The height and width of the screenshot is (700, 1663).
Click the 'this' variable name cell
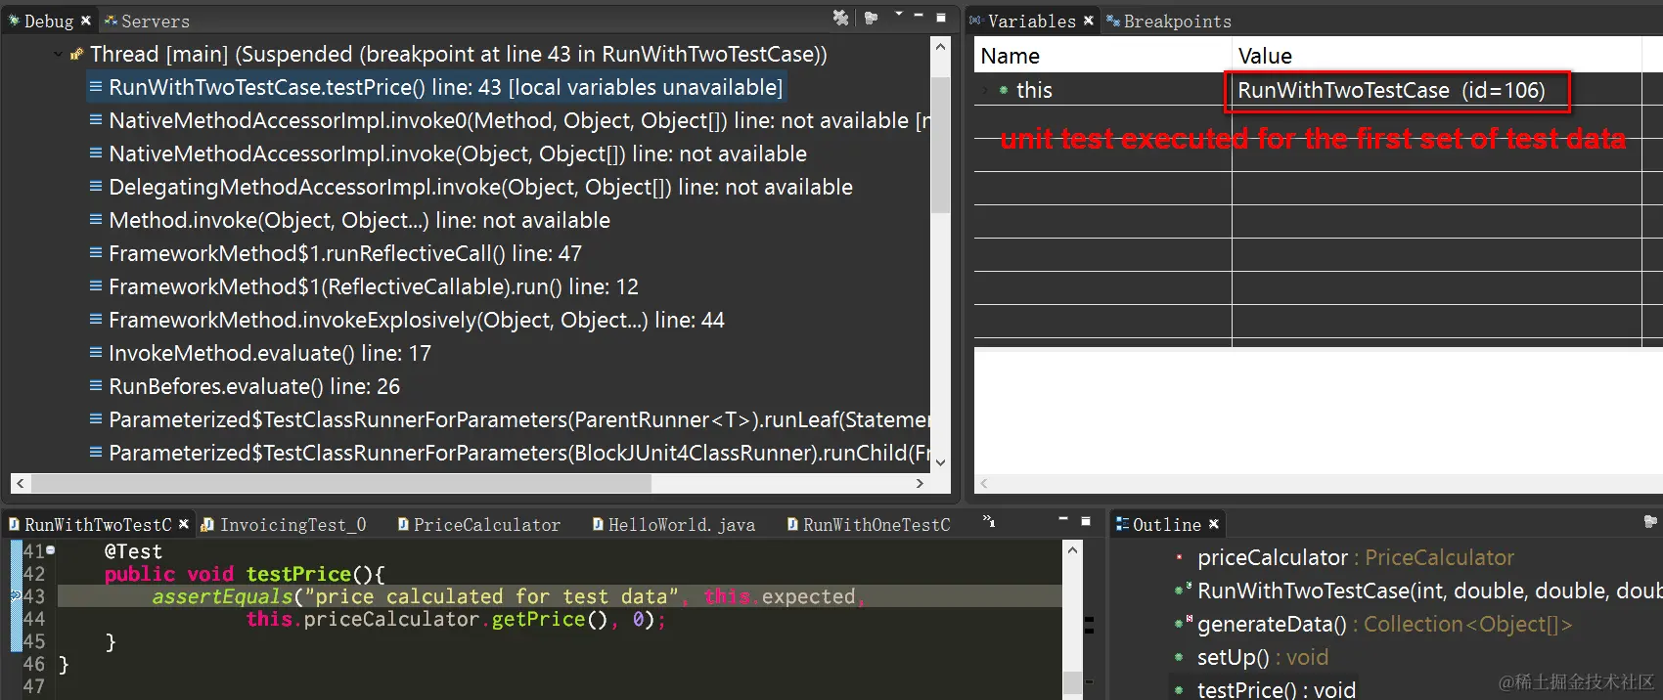(1034, 91)
